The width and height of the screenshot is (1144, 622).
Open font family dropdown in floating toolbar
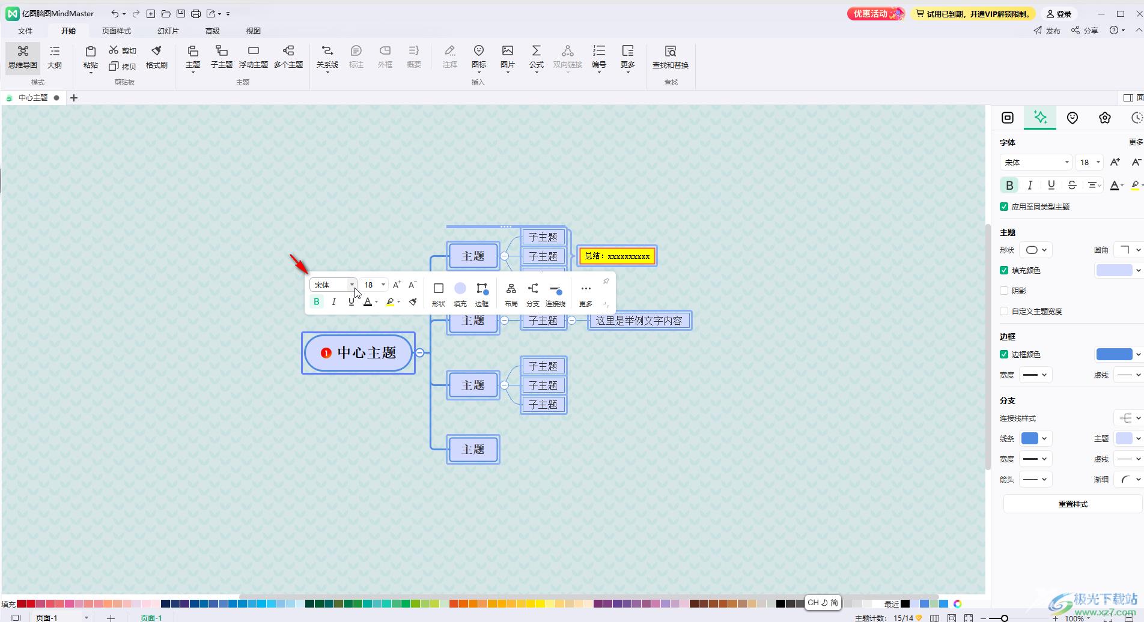pos(352,285)
